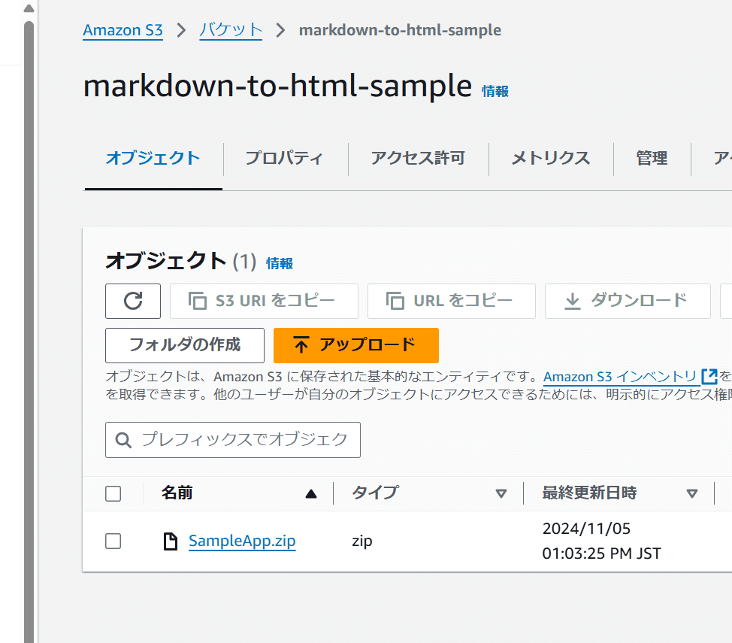Viewport: 732px width, 643px height.
Task: Check the SampleApp.zip row checkbox
Action: (113, 541)
